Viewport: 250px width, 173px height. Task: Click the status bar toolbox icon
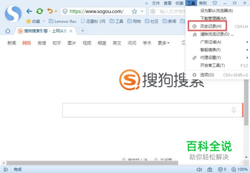pos(210,169)
